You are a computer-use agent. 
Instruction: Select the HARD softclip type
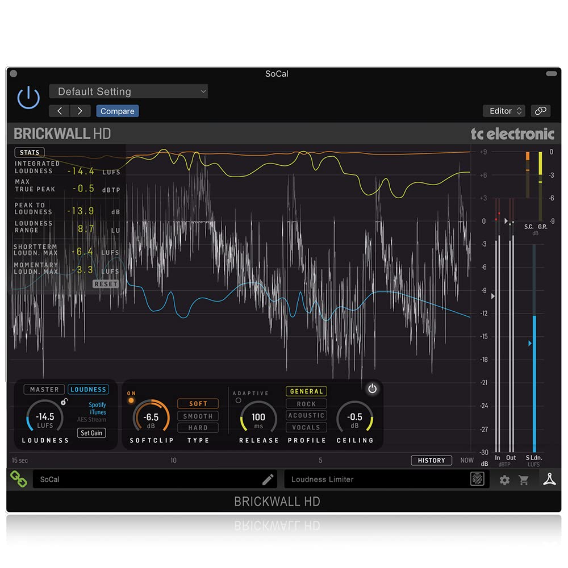(198, 428)
